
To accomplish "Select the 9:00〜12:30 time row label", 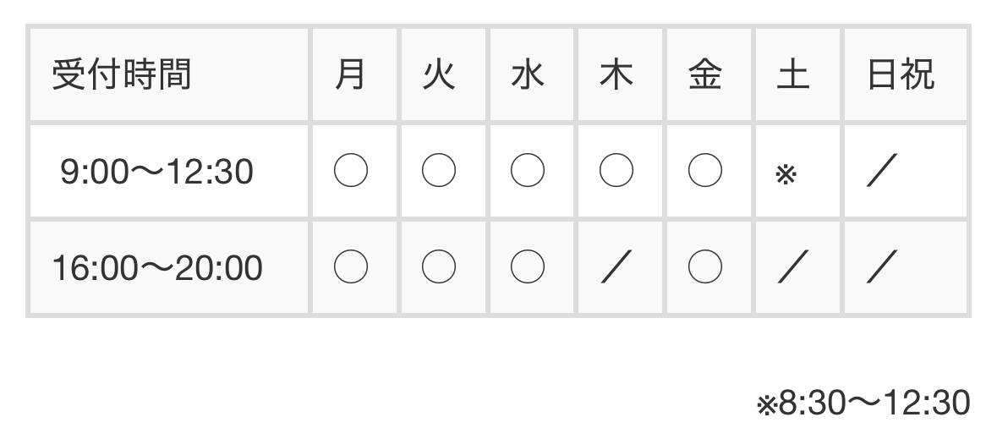I will [x=157, y=173].
